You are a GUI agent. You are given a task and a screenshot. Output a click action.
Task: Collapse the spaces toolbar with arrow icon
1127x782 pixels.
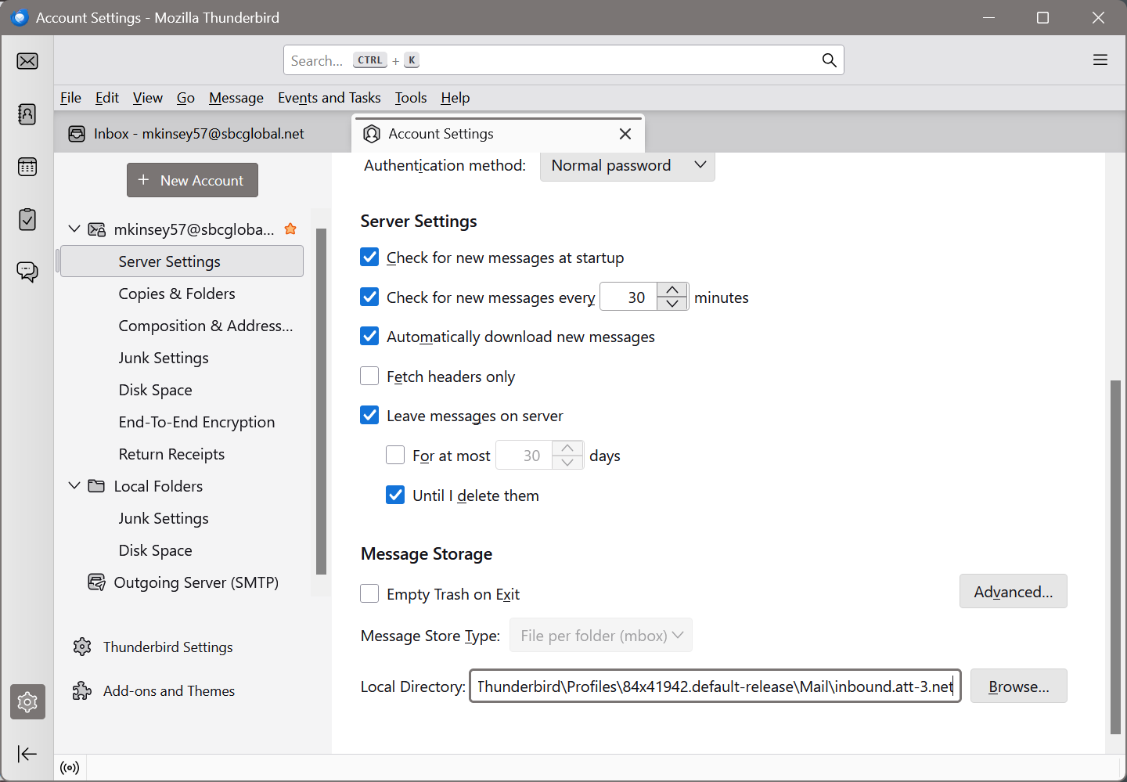click(x=27, y=754)
